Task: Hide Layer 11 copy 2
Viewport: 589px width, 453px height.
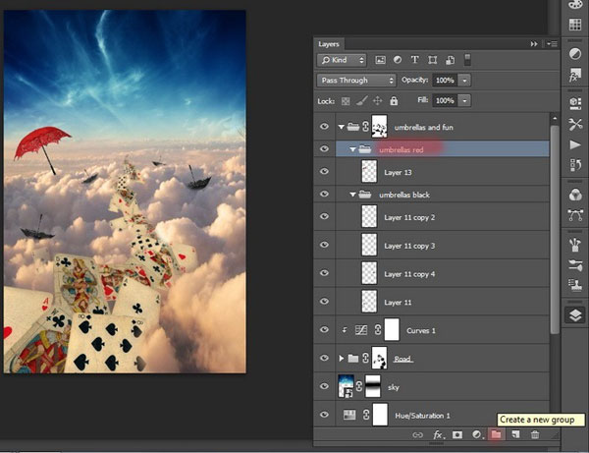Action: point(324,216)
